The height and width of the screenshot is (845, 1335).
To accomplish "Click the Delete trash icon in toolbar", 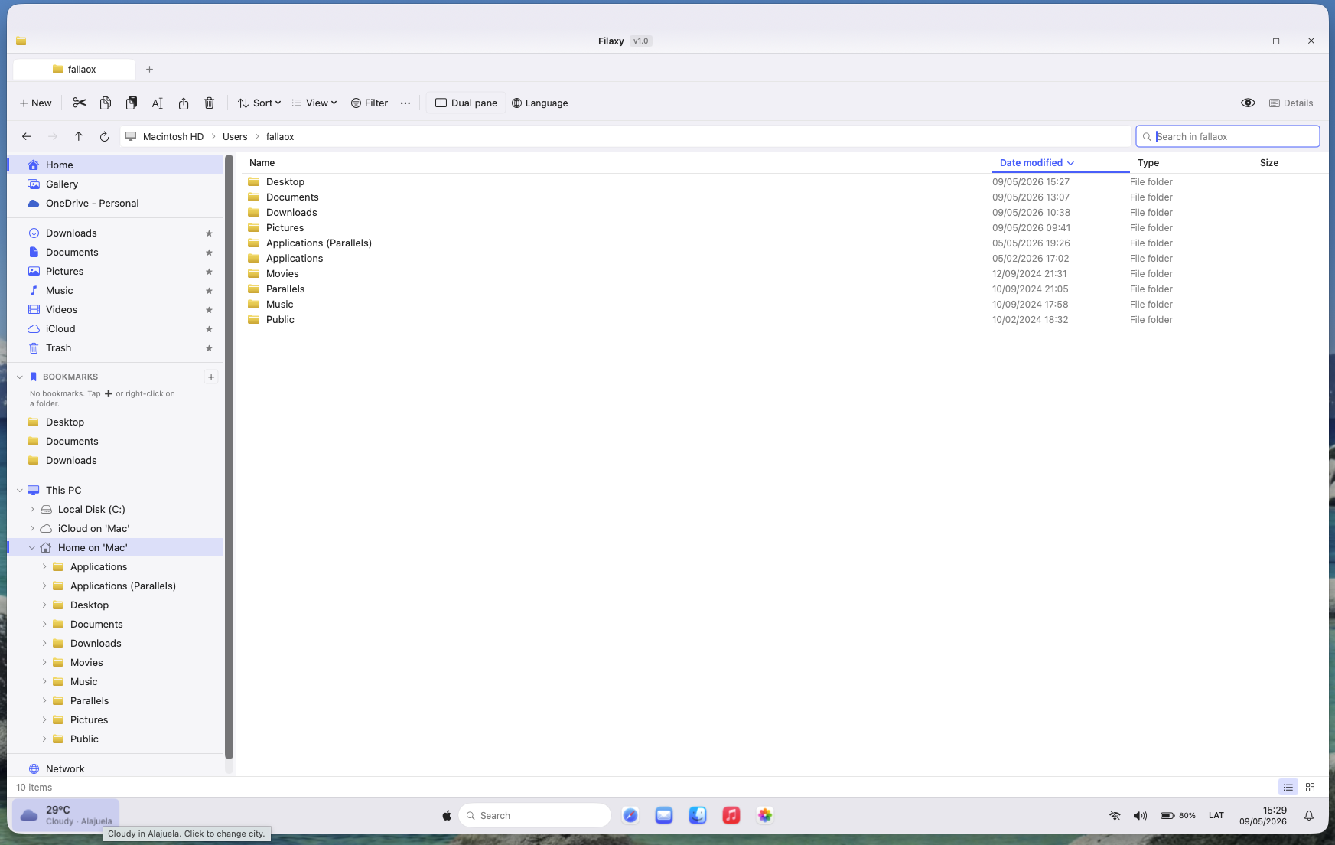I will pos(210,103).
